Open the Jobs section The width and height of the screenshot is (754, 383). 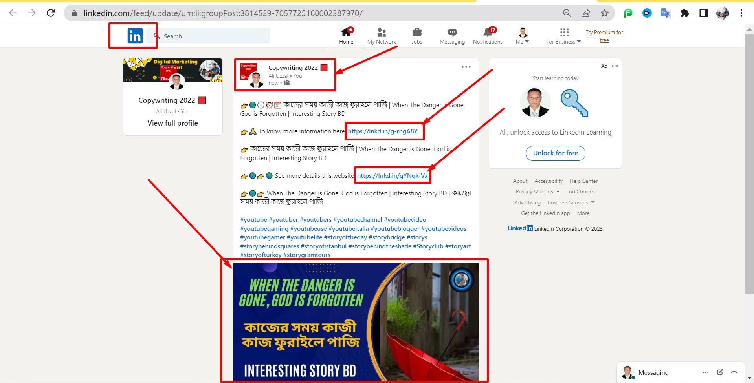417,36
